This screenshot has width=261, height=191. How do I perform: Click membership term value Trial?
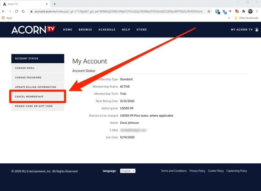coord(123,94)
